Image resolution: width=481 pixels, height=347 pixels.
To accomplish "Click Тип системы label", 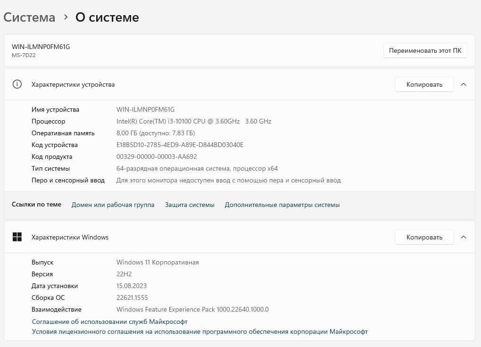I will pos(50,168).
